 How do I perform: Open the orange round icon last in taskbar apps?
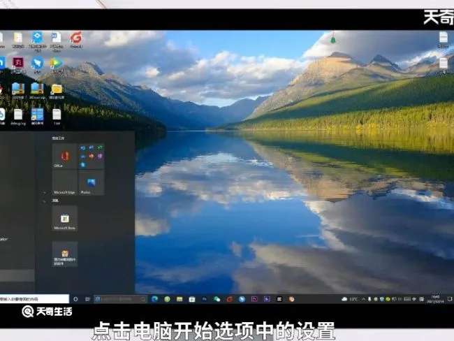pos(291,299)
